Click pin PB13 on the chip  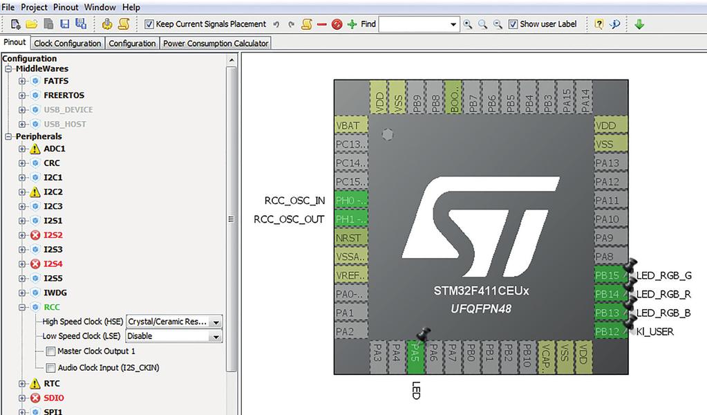coord(610,313)
